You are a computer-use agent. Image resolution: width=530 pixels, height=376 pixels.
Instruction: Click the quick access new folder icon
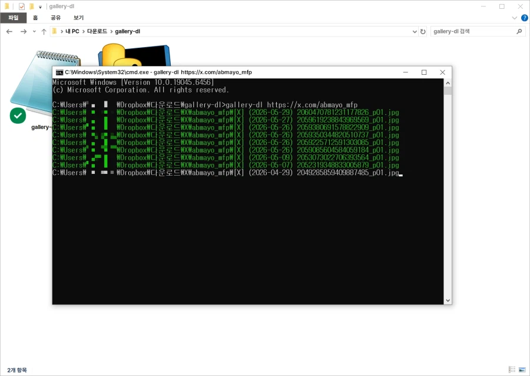[31, 6]
